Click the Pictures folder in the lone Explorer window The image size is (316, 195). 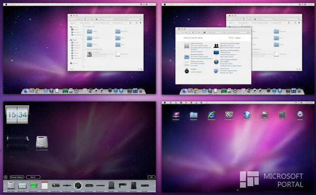click(89, 45)
